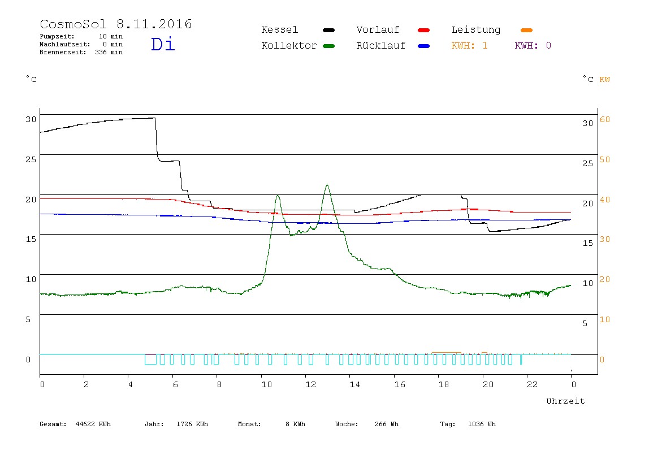Click the orange Leistung legend swatch
649x459 pixels.
click(x=526, y=30)
